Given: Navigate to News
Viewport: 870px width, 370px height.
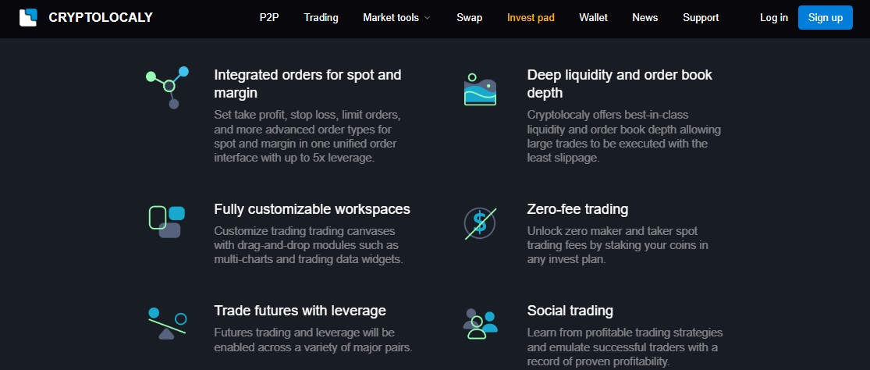Looking at the screenshot, I should coord(645,17).
